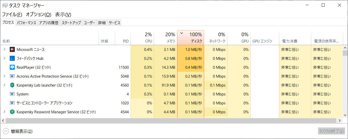Sort by the GPU usage column header

[x=239, y=38]
